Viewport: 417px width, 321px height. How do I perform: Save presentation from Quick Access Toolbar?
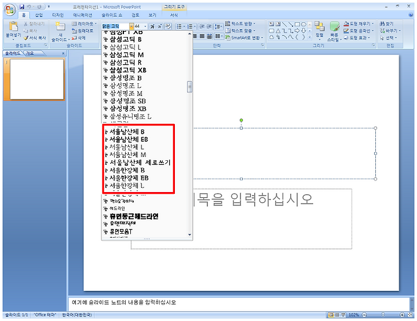click(x=22, y=6)
